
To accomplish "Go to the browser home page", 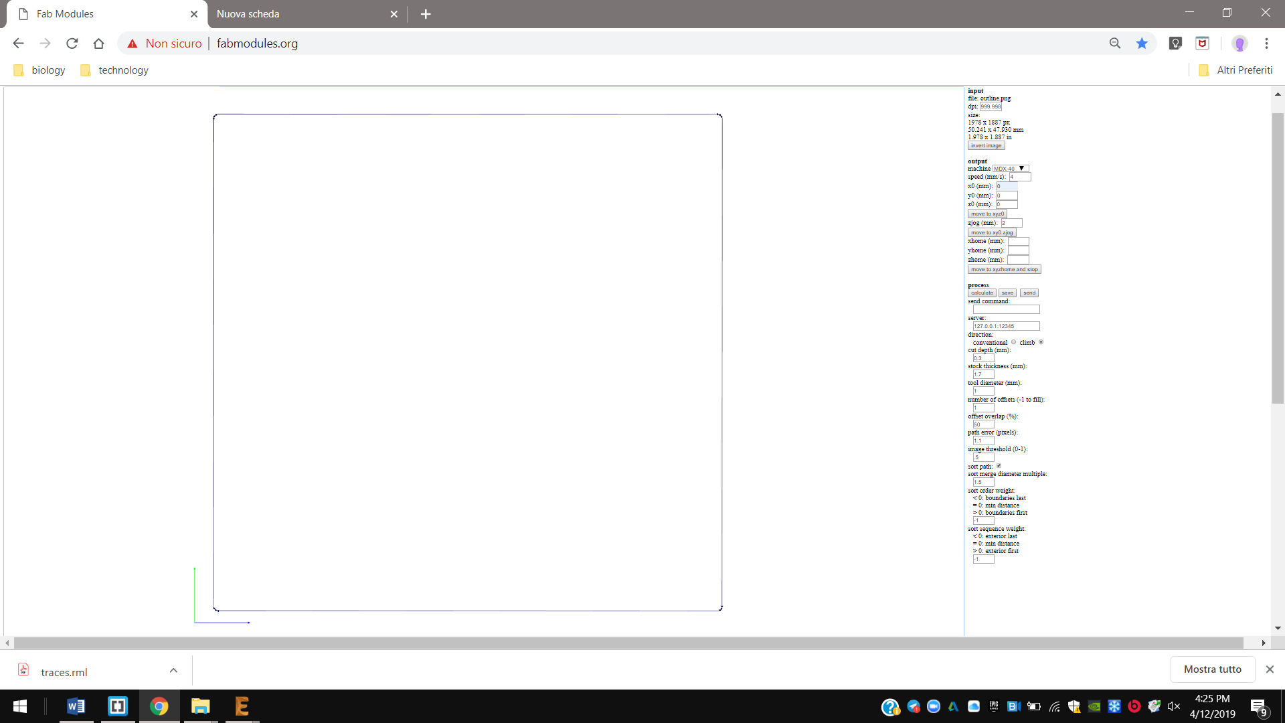I will [x=99, y=44].
